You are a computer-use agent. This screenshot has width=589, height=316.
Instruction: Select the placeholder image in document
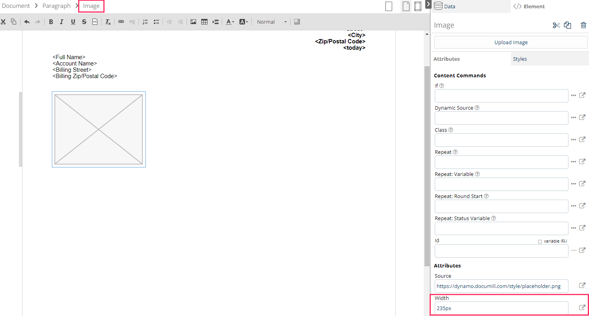(x=99, y=129)
